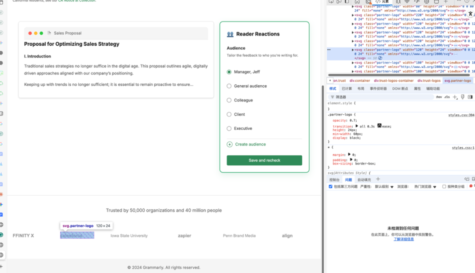The image size is (475, 273).
Task: Click the new style rule plus icon
Action: point(455,97)
